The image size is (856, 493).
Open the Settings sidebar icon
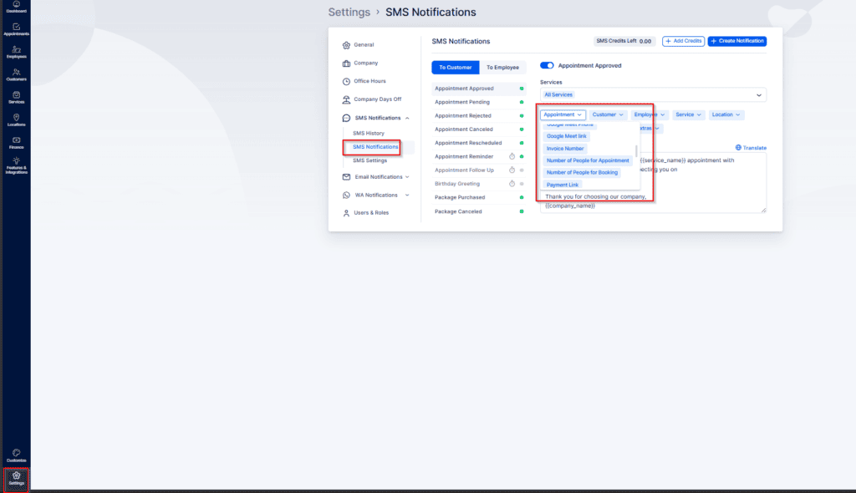(16, 479)
